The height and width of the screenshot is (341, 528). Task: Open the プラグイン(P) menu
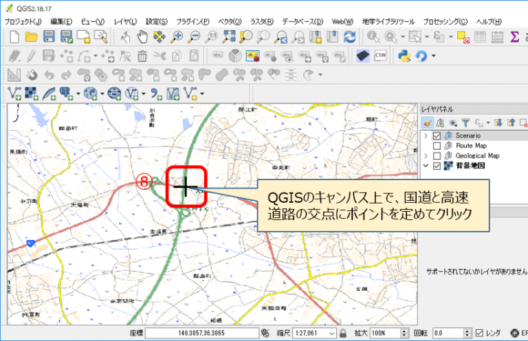click(192, 21)
